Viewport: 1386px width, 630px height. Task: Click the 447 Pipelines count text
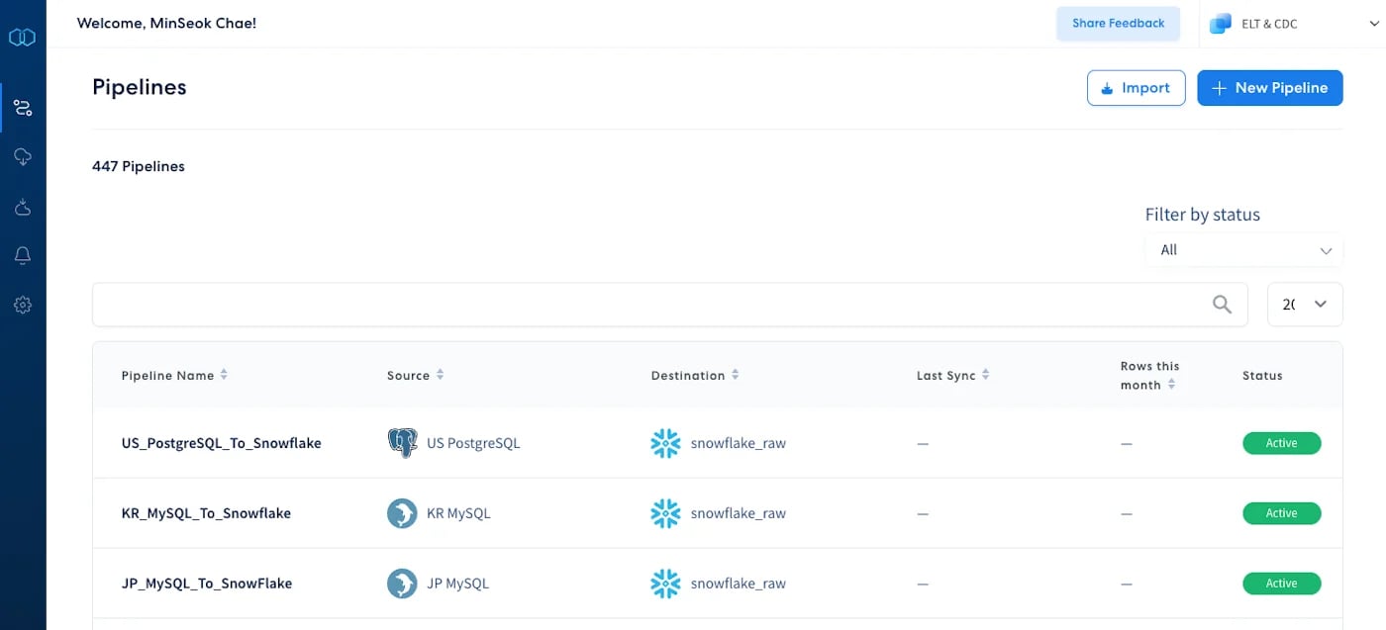pos(139,166)
